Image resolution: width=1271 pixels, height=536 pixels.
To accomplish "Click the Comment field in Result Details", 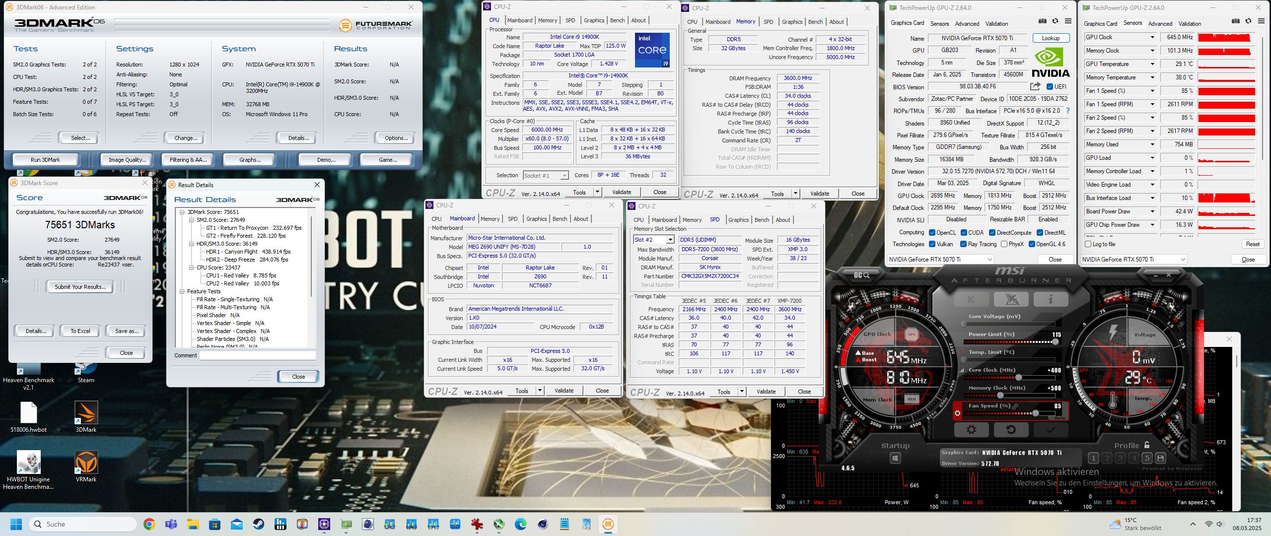I will [x=258, y=355].
